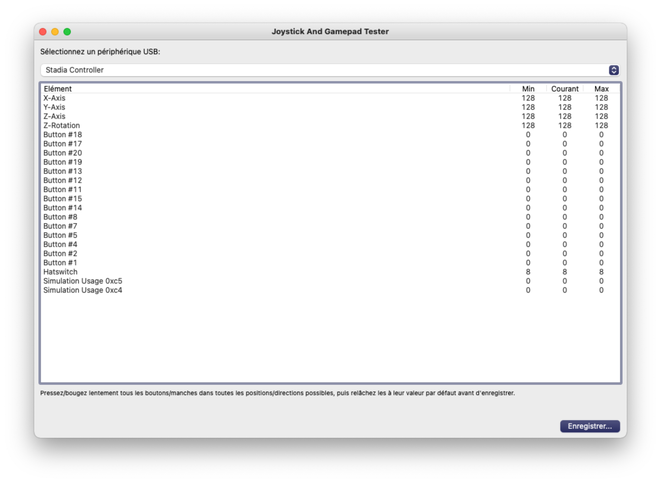Click the Z-Axis Courant value 128
Viewport: 661px width, 483px height.
(x=565, y=116)
